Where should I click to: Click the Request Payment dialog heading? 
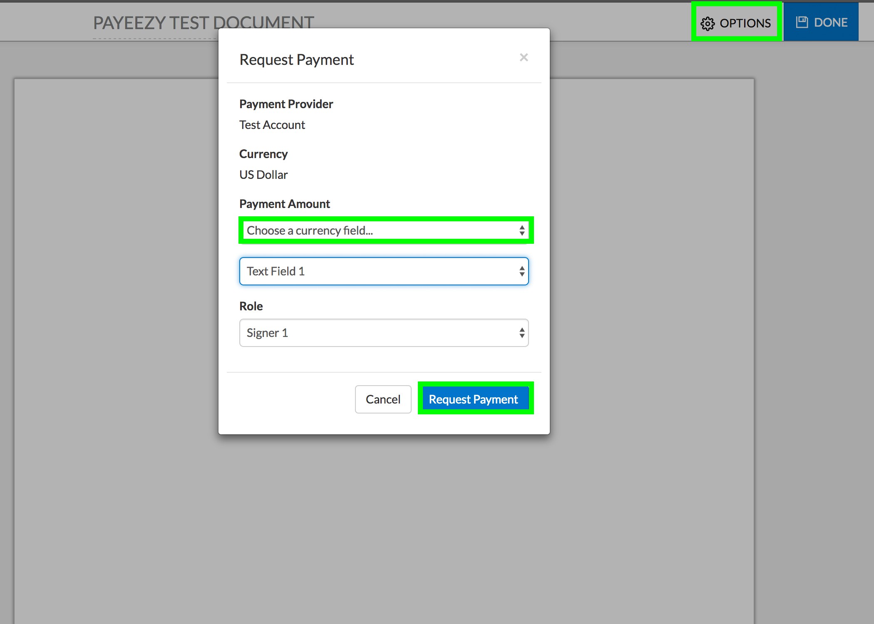tap(296, 60)
